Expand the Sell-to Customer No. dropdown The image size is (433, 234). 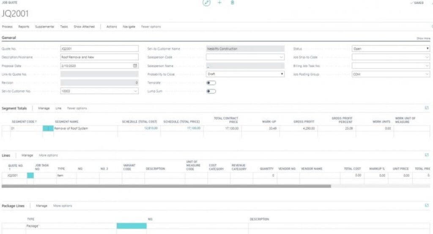coord(135,91)
